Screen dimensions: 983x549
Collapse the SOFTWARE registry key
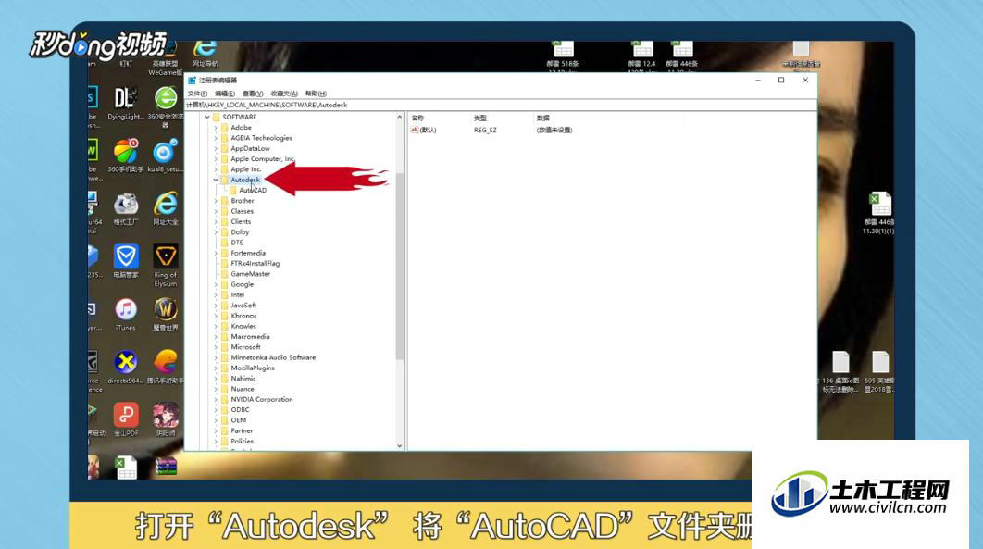tap(207, 118)
